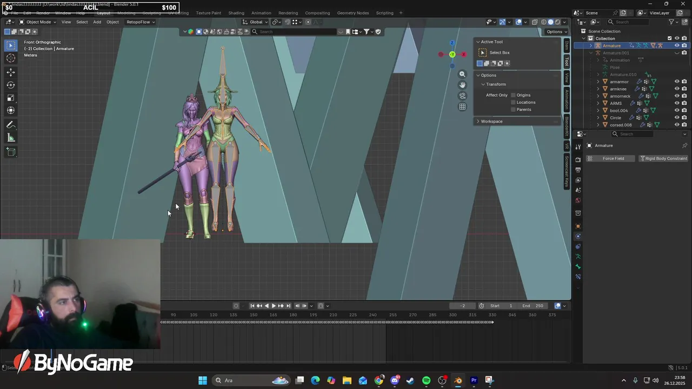
Task: Disable boot.004 in renders camera icon
Action: tap(684, 110)
